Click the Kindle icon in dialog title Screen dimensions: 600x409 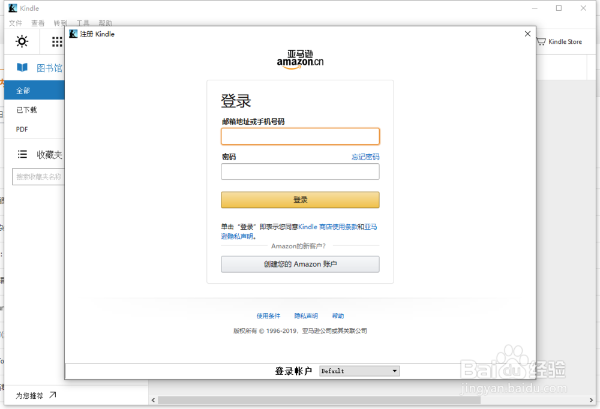tap(73, 34)
